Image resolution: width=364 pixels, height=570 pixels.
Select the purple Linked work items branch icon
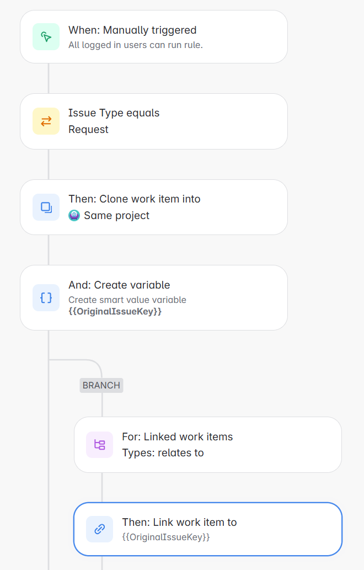pyautogui.click(x=99, y=444)
